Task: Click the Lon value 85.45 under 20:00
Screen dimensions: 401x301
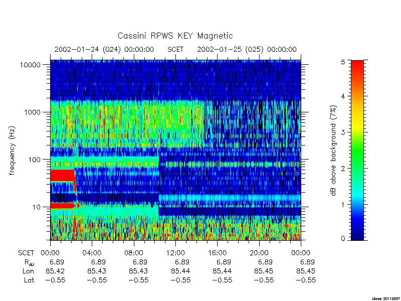Action: 264,271
